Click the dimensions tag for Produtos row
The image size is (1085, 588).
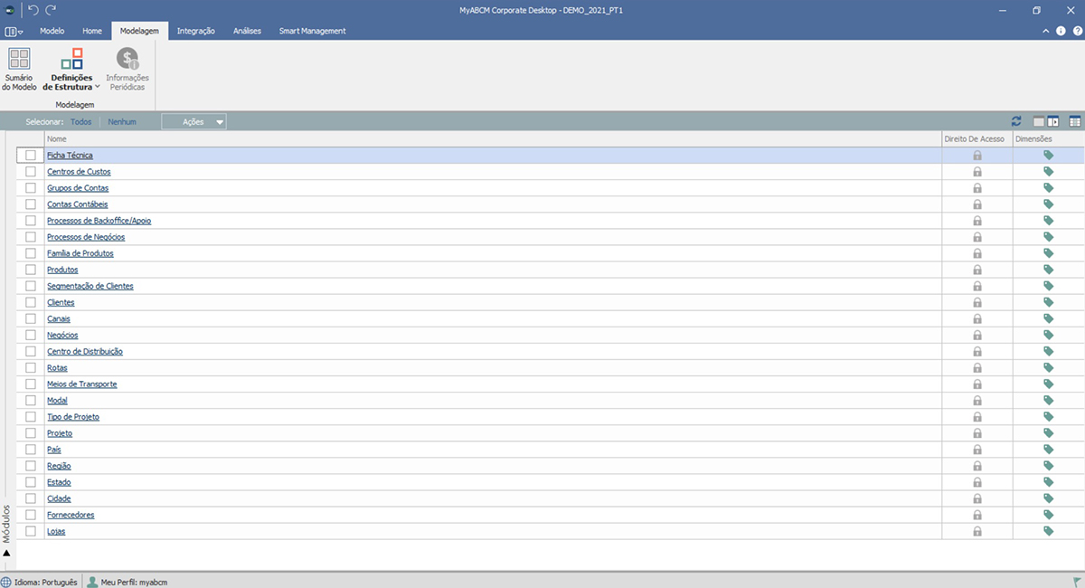click(1049, 270)
